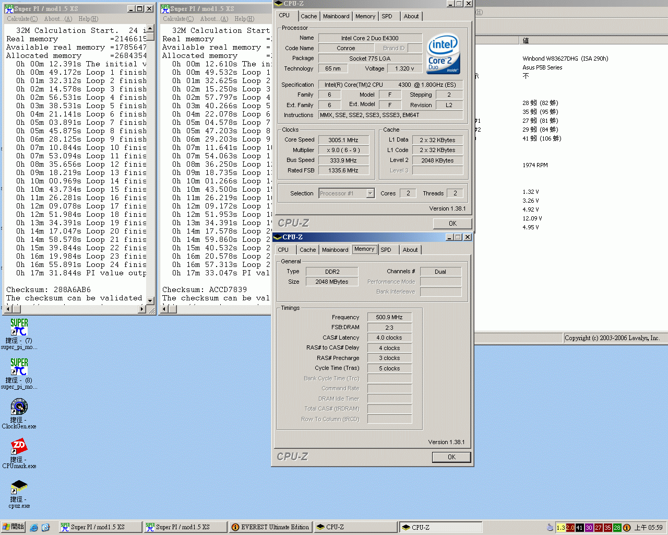Click OK in the lower CPU-Z Memory window
This screenshot has width=668, height=535.
[451, 457]
